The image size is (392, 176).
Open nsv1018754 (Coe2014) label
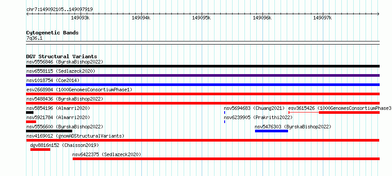[53, 80]
